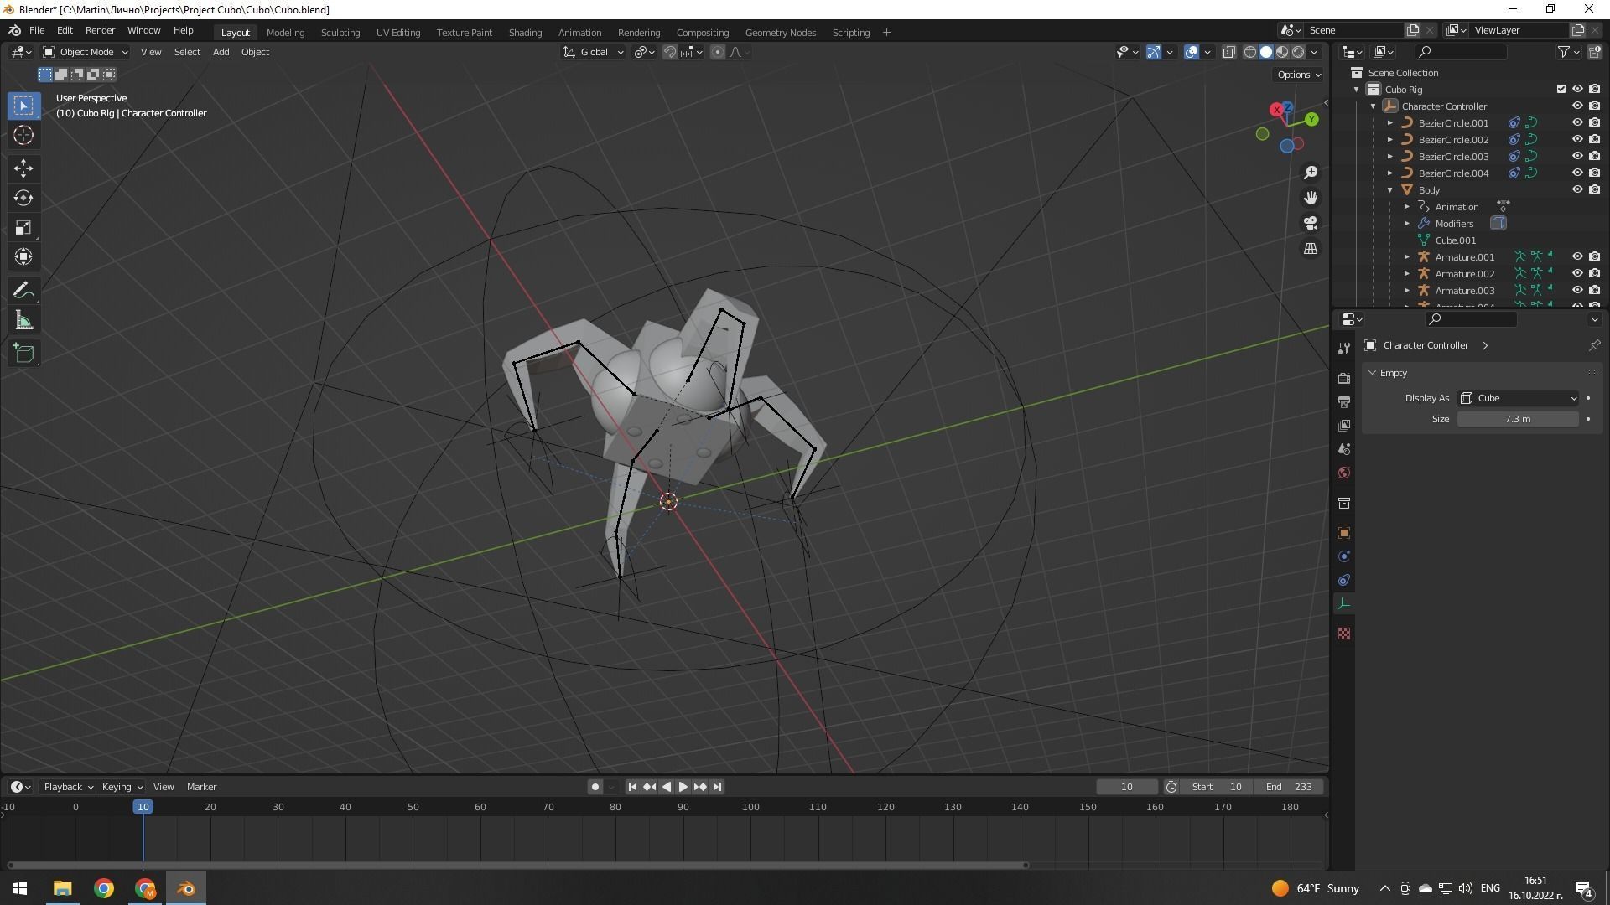
Task: Select the Move tool
Action: [23, 168]
